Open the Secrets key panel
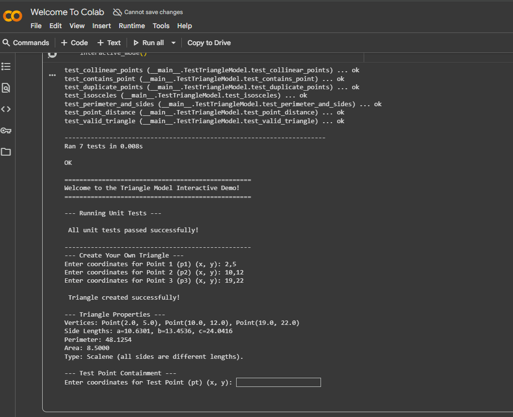The image size is (513, 417). [6, 130]
